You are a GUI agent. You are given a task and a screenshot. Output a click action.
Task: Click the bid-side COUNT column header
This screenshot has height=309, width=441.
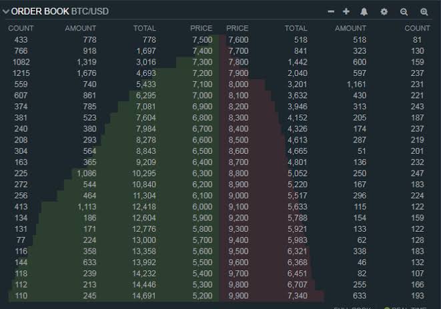pos(21,29)
